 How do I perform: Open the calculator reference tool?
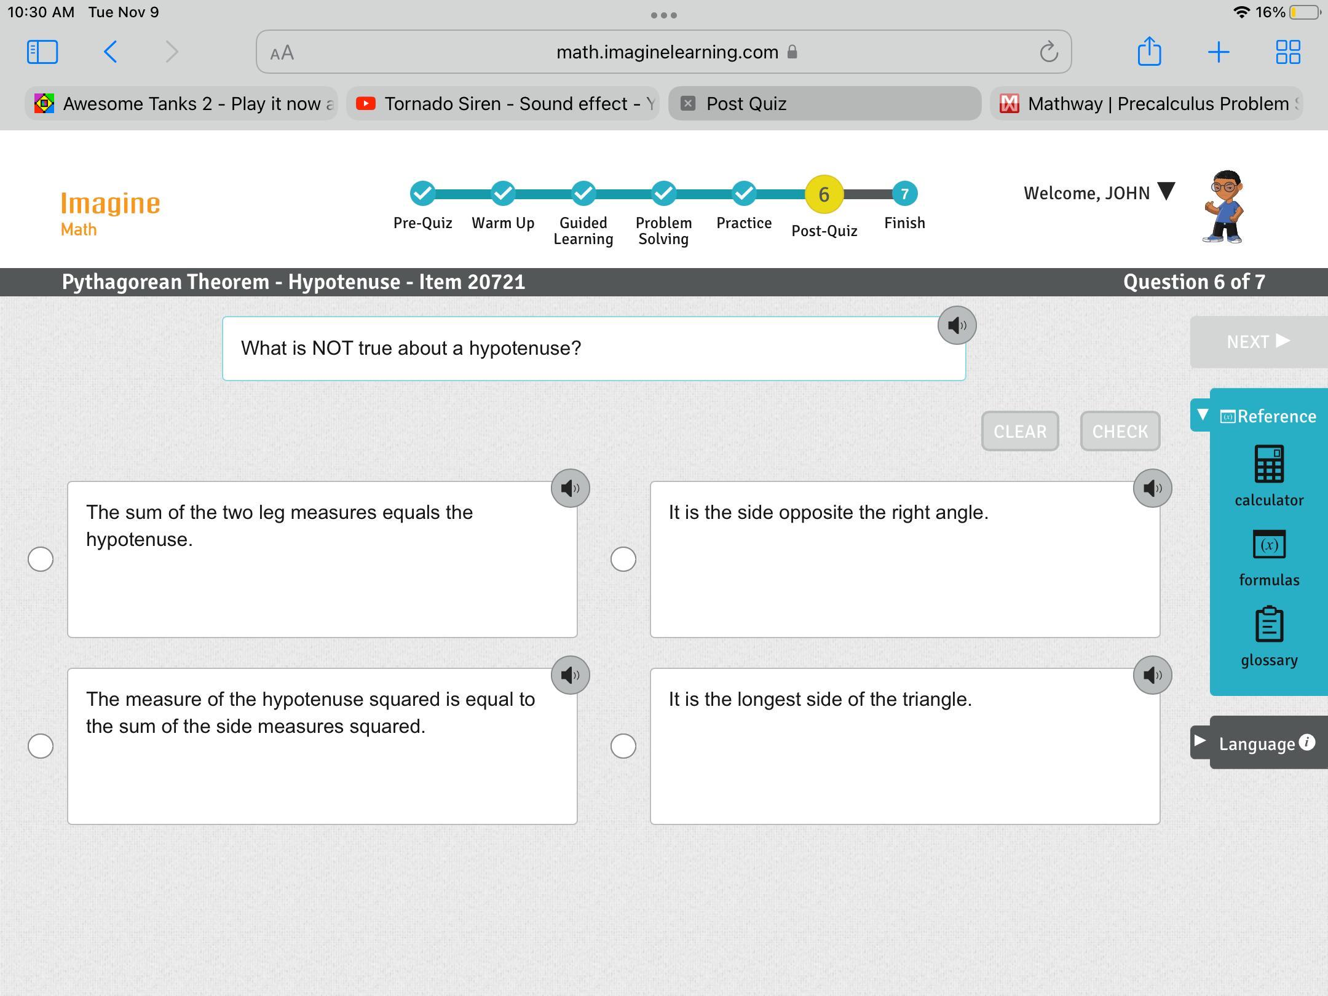click(x=1268, y=465)
